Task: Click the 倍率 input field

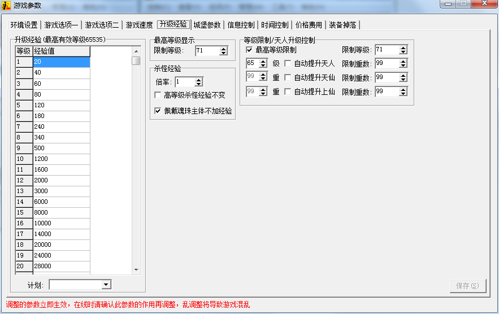Action: [184, 82]
